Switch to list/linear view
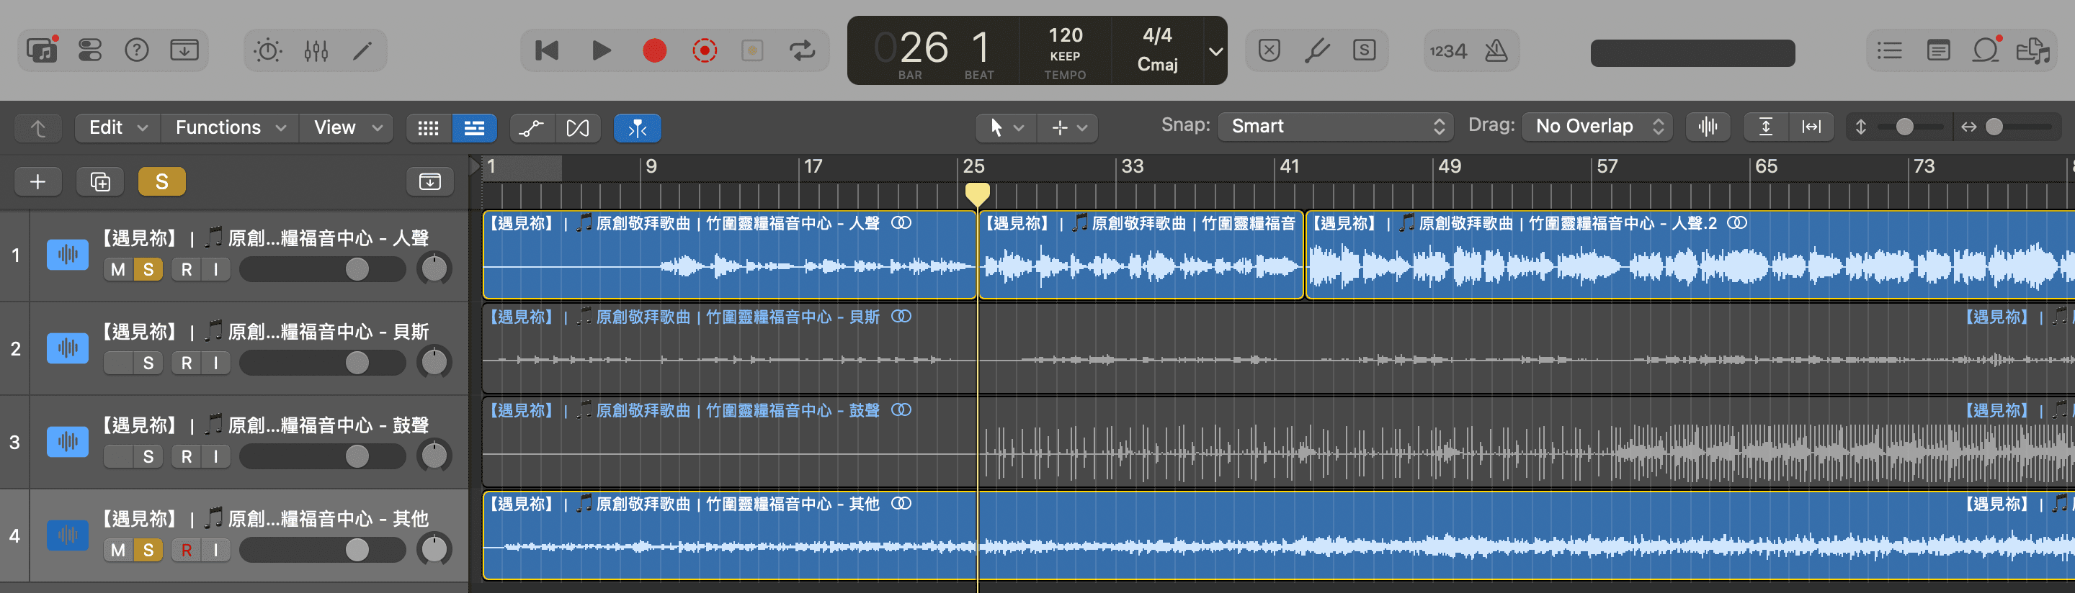 pyautogui.click(x=475, y=128)
